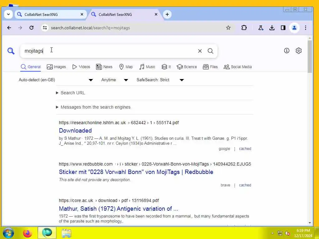Open the Auto-detect (en-GB) language dropdown

point(56,80)
